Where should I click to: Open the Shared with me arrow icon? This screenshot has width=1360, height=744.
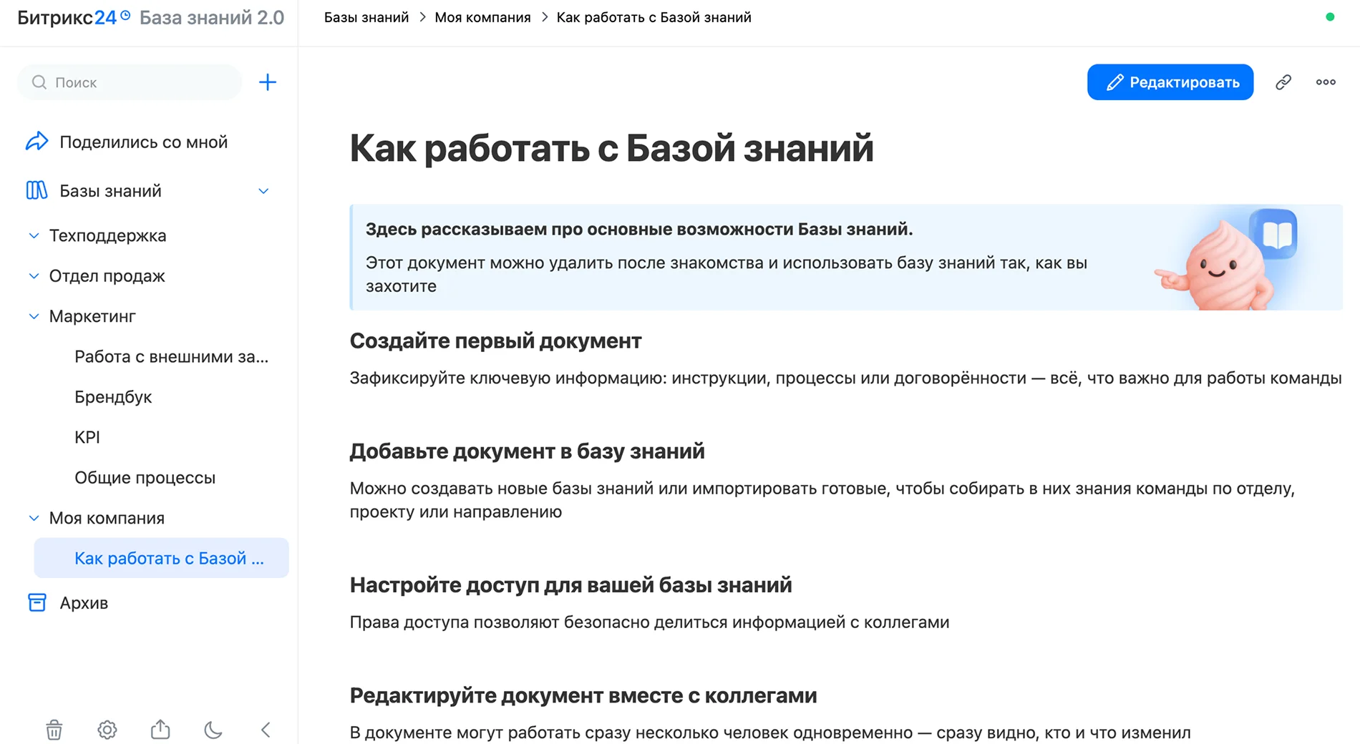(x=37, y=142)
